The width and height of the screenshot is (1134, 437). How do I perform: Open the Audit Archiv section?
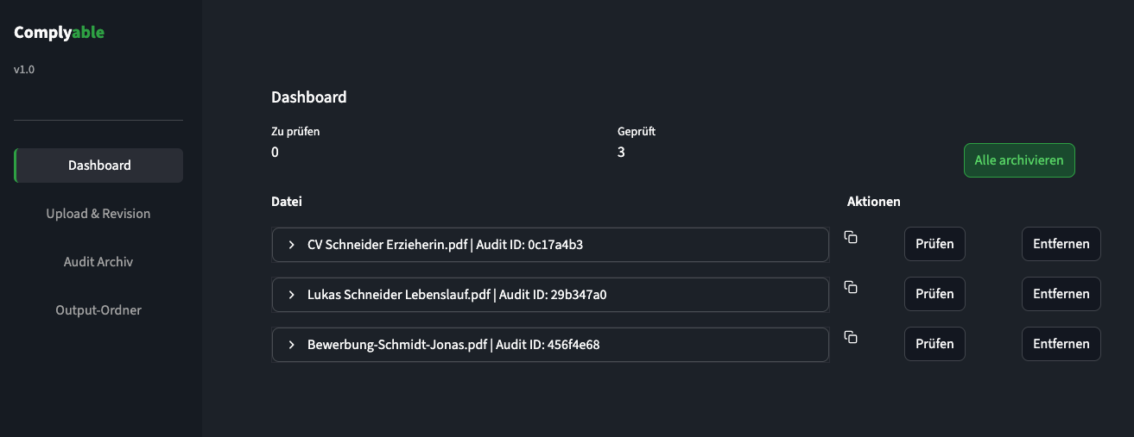tap(98, 262)
